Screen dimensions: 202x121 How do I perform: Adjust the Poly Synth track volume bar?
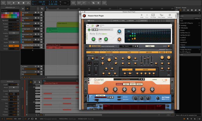[x=32, y=15]
